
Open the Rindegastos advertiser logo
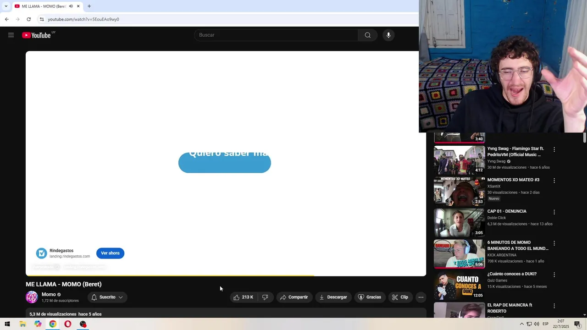41,253
